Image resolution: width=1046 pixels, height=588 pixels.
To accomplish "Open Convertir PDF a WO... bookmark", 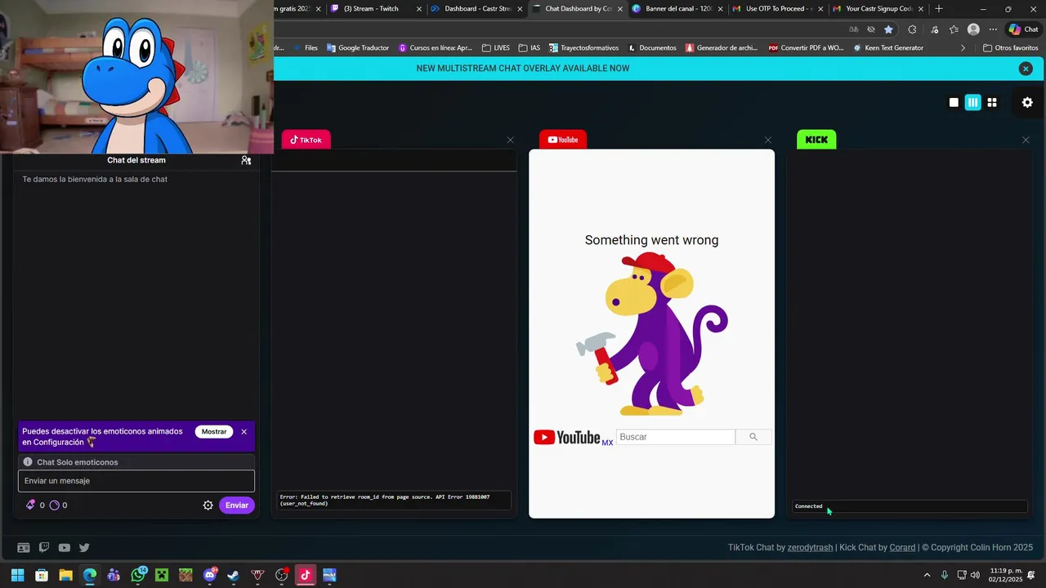I will pos(806,48).
